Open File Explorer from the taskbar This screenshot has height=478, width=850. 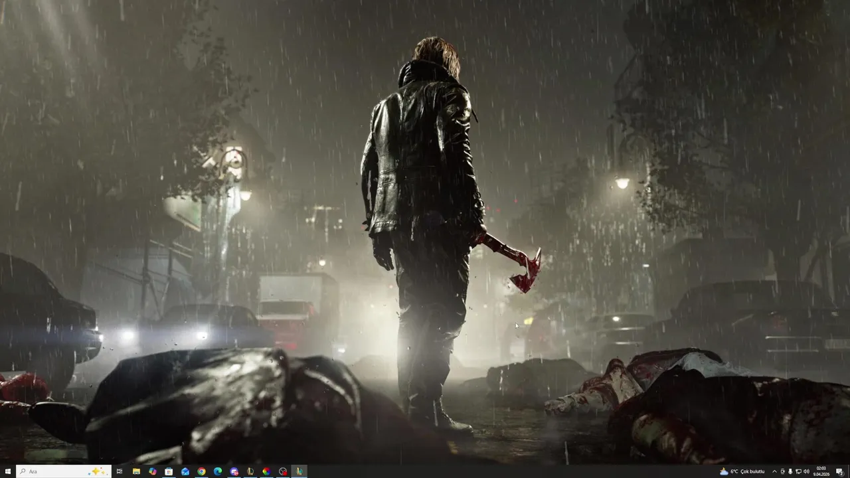click(x=136, y=471)
